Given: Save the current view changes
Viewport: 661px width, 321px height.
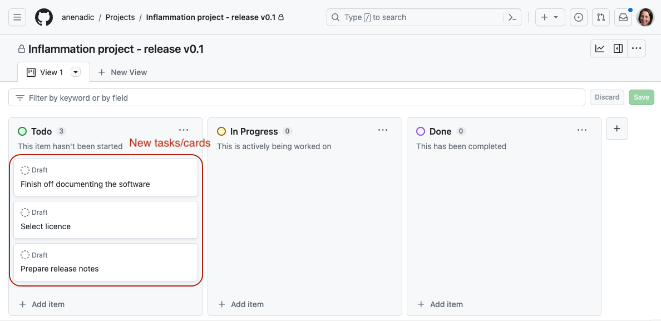Looking at the screenshot, I should tap(641, 97).
